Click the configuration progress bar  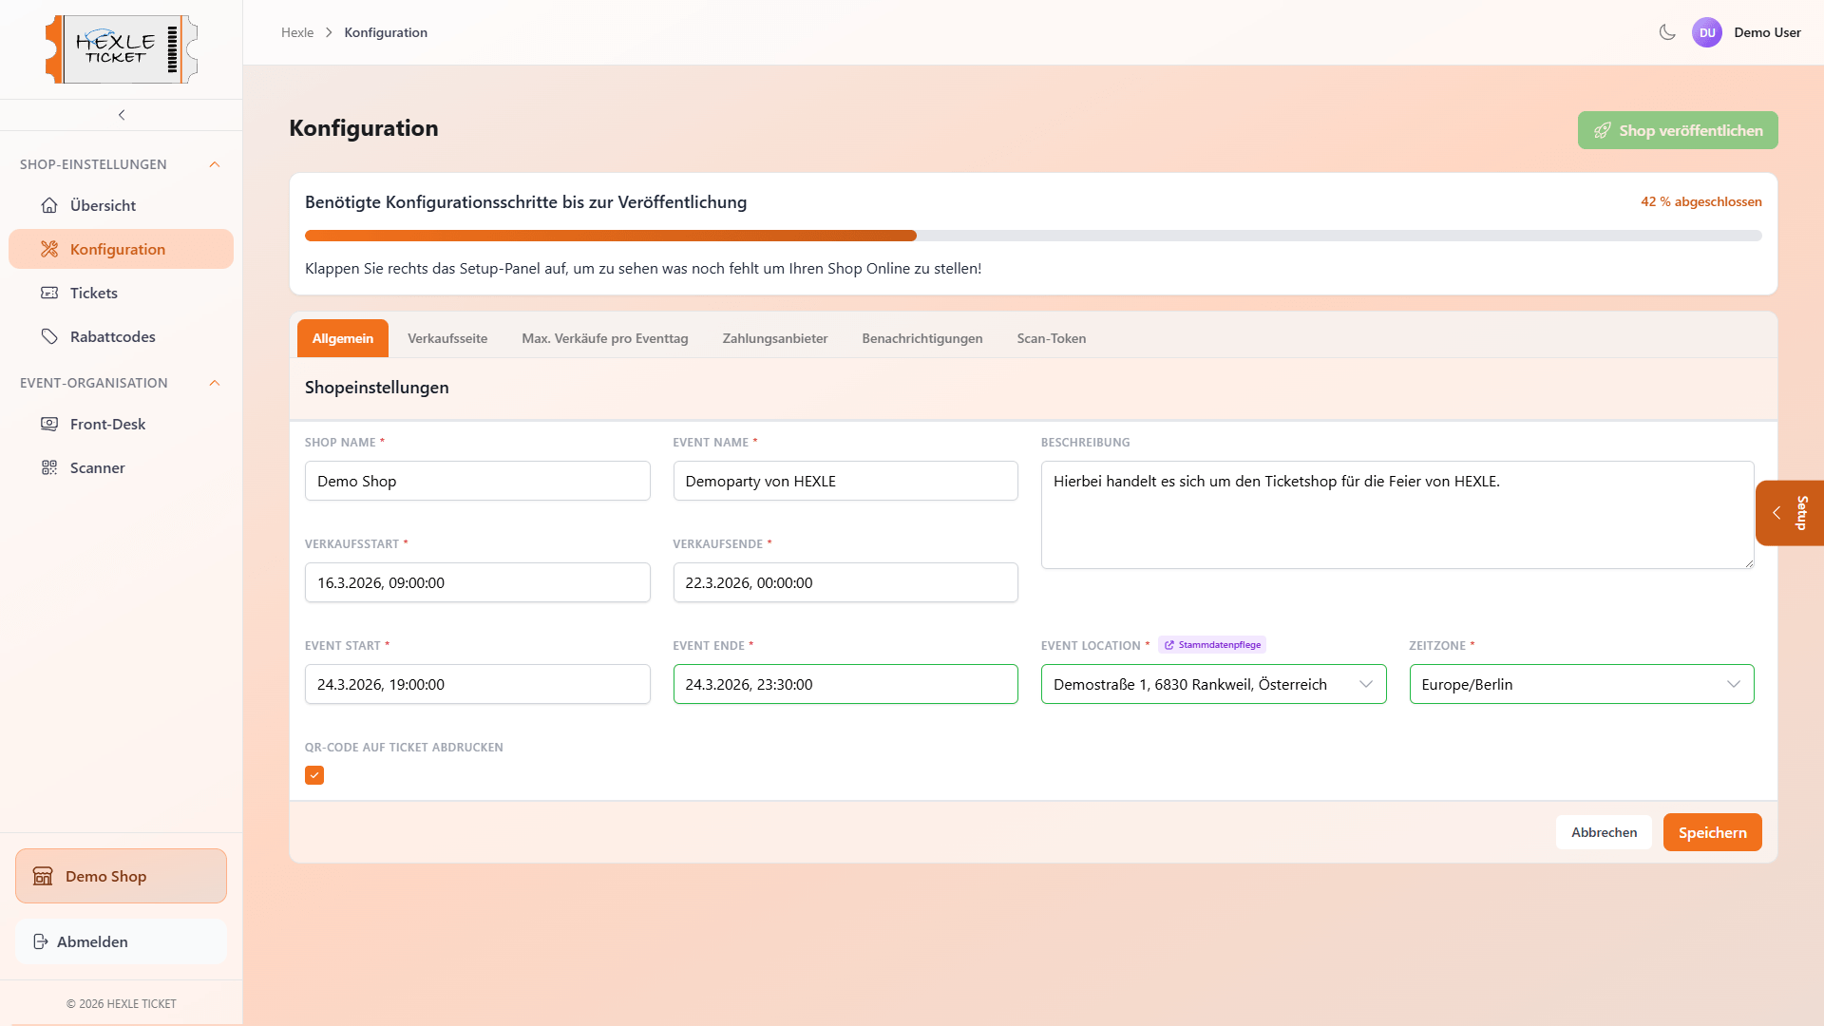tap(1033, 236)
